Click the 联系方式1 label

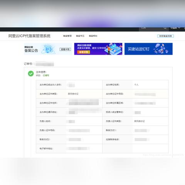coord(111,130)
